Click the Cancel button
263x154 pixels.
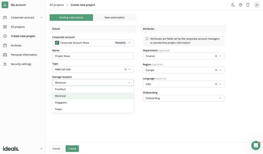pos(56,149)
